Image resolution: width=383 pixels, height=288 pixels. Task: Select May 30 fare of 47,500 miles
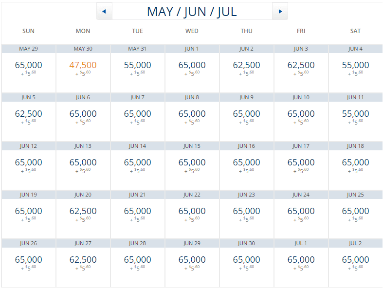[83, 69]
